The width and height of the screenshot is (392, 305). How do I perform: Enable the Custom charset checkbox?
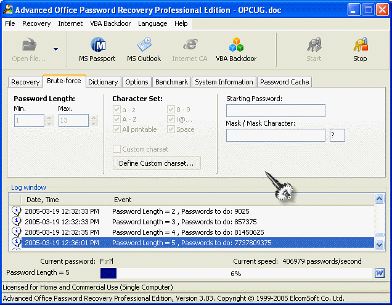[x=116, y=149]
